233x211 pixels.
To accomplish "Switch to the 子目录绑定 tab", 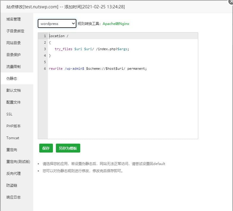I will [x=17, y=31].
